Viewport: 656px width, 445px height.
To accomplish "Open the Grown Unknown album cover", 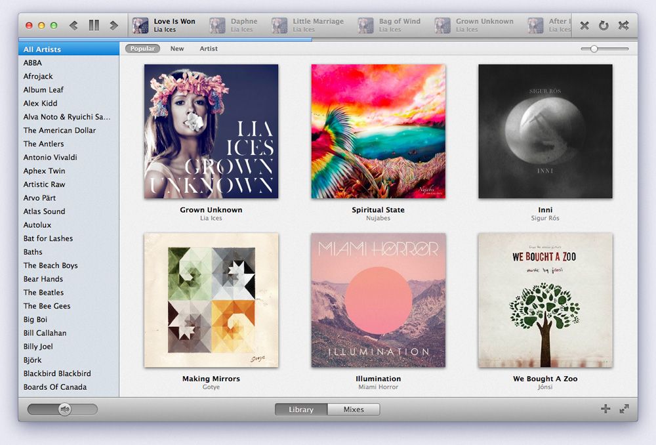I will pyautogui.click(x=211, y=131).
